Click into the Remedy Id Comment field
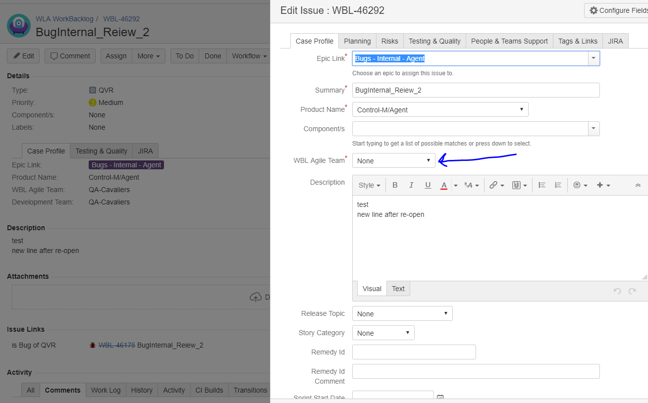This screenshot has width=648, height=403. (476, 371)
